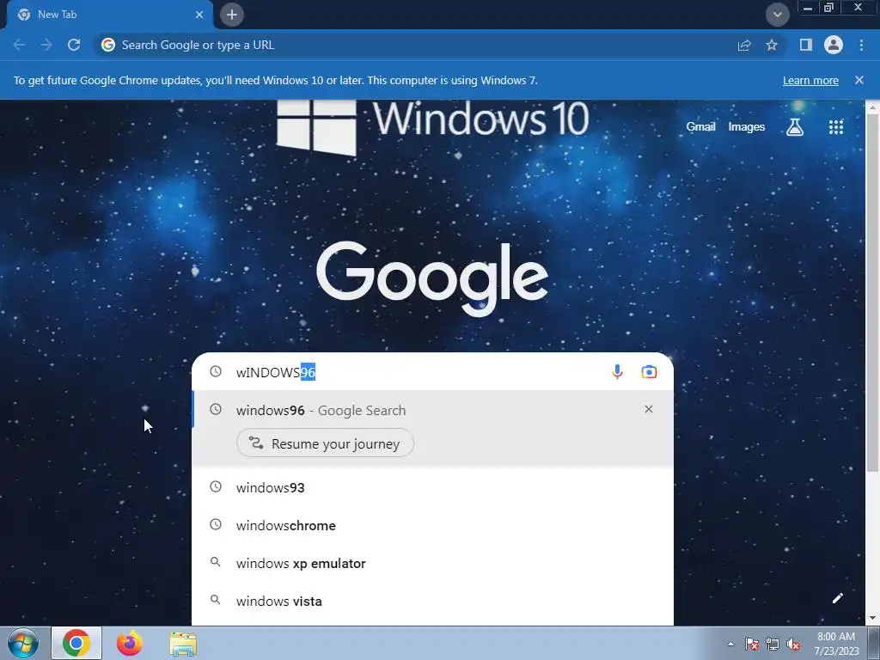Open Chrome's three-dot menu
This screenshot has width=880, height=660.
point(861,45)
